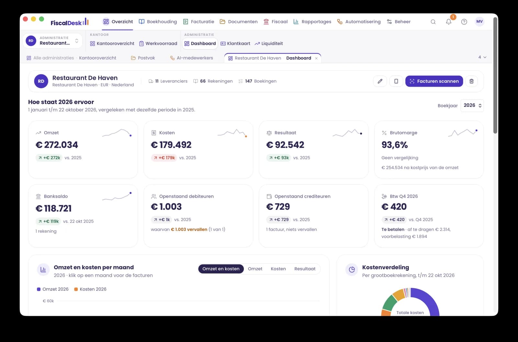Open the Beheer menu
Image resolution: width=518 pixels, height=342 pixels.
tap(399, 22)
